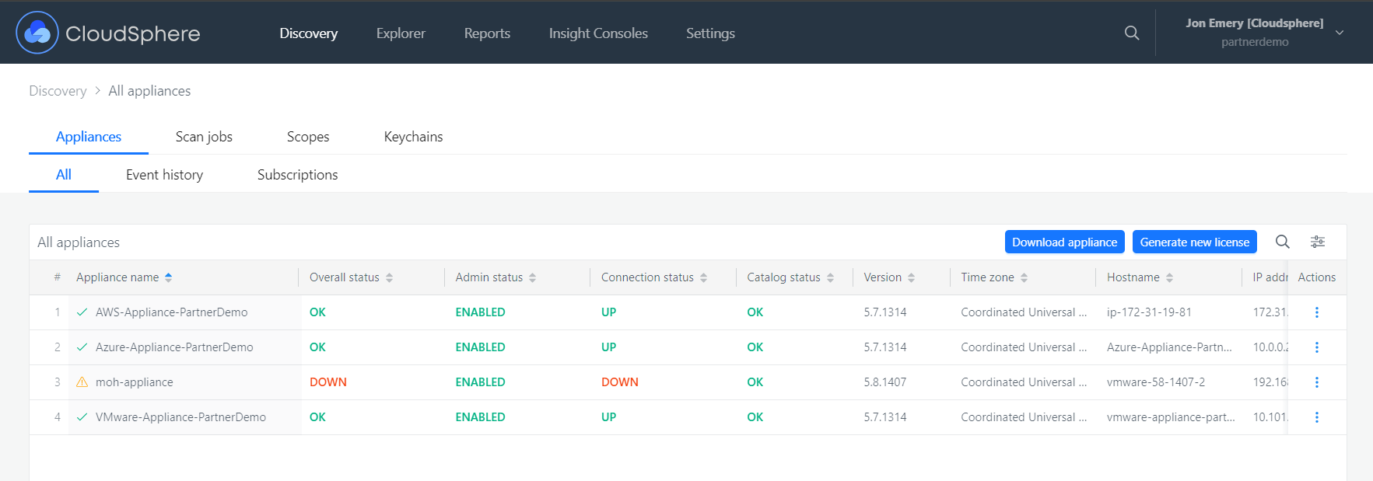Click the All appliances breadcrumb text

tap(149, 91)
